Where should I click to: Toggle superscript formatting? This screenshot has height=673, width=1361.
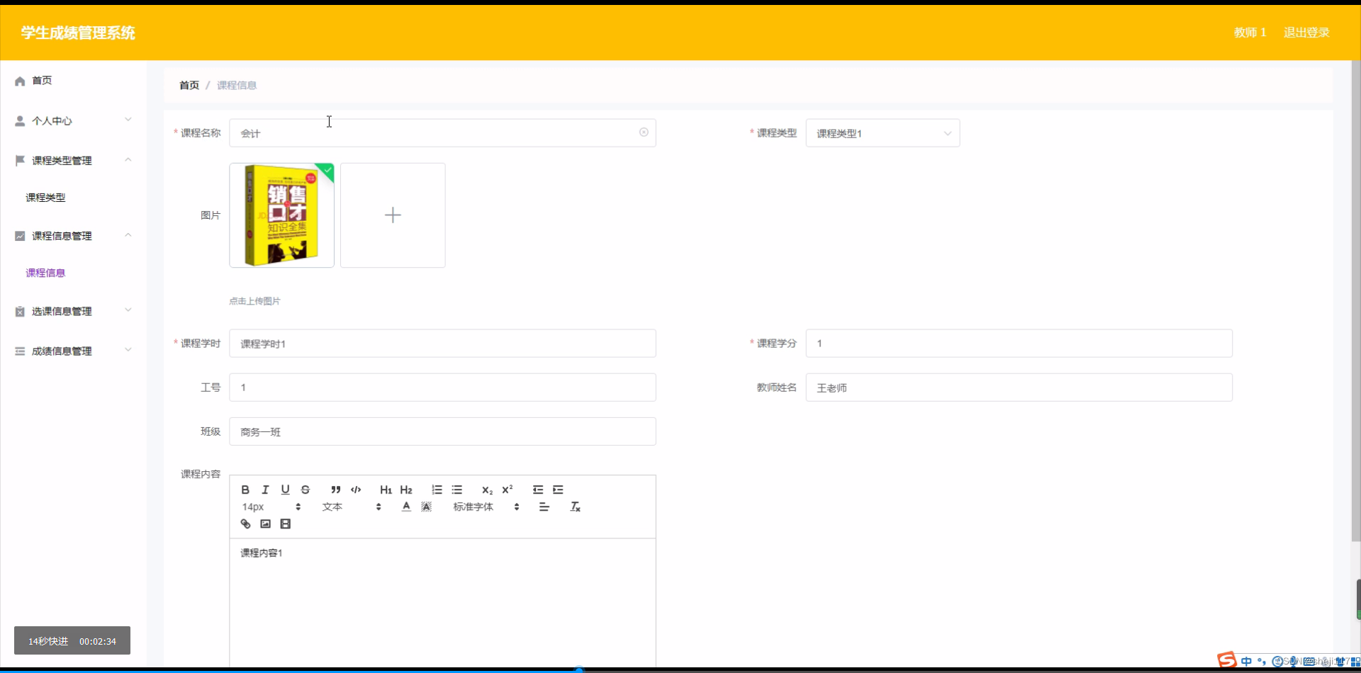(x=507, y=489)
